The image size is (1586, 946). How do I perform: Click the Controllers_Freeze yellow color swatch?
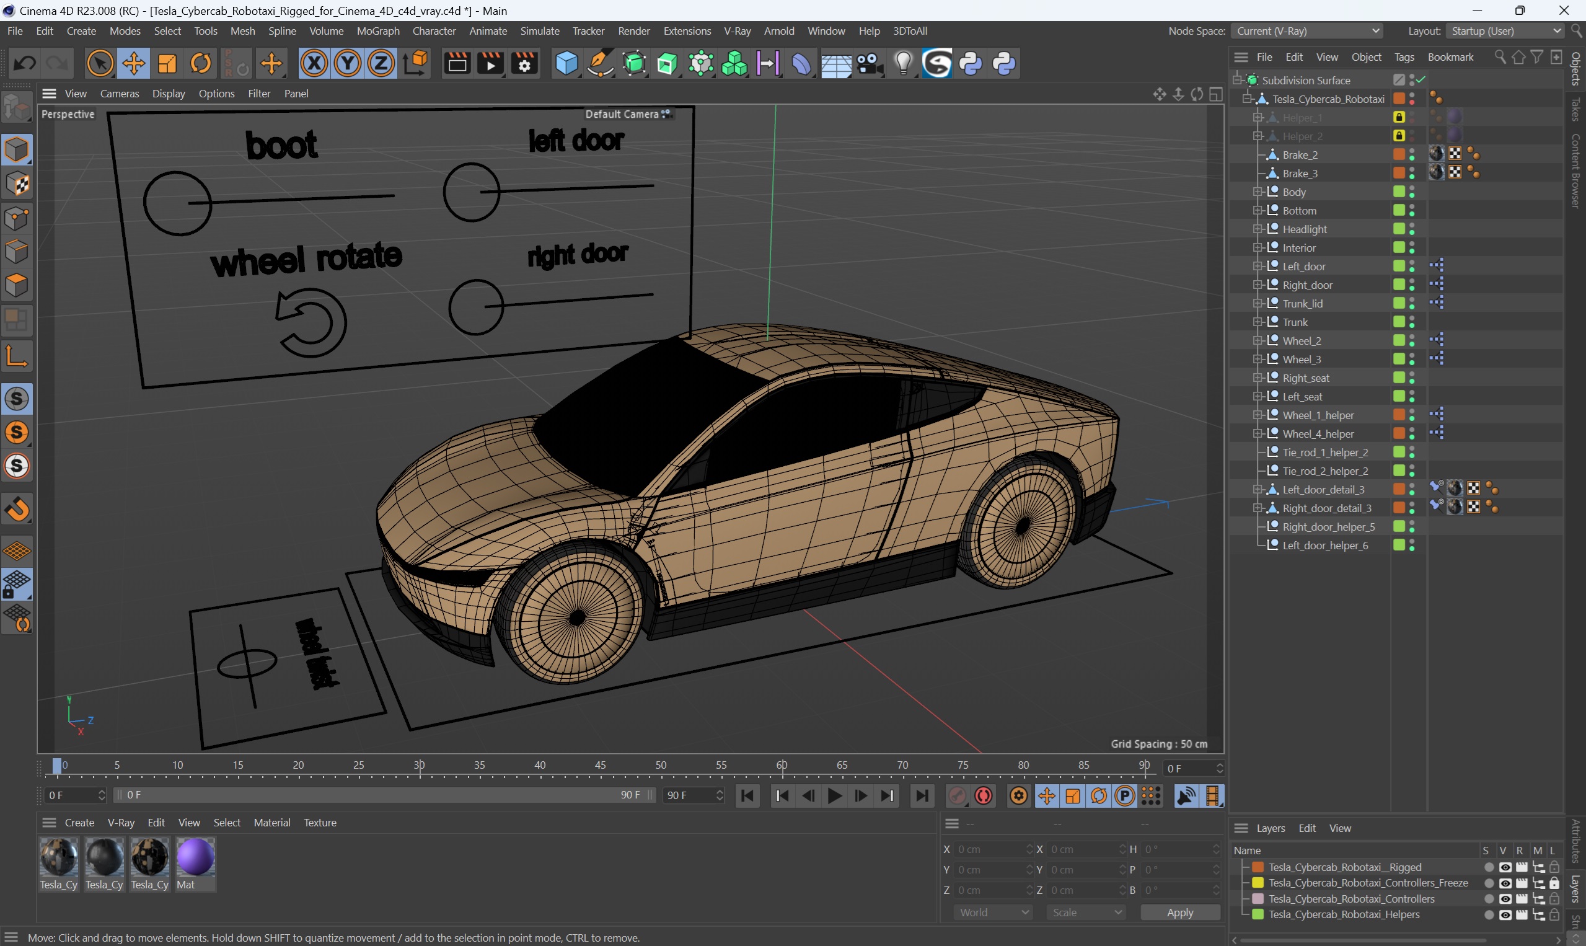(1258, 883)
